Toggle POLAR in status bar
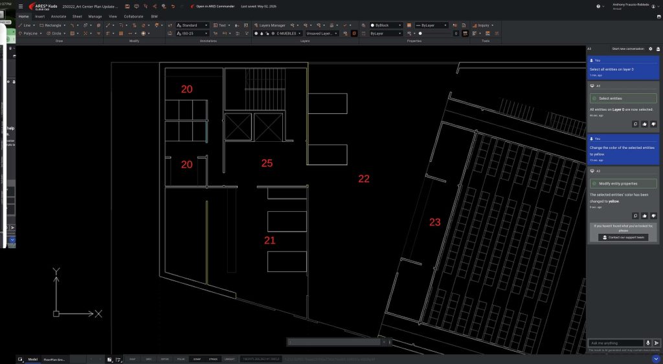The image size is (663, 364). point(181,359)
